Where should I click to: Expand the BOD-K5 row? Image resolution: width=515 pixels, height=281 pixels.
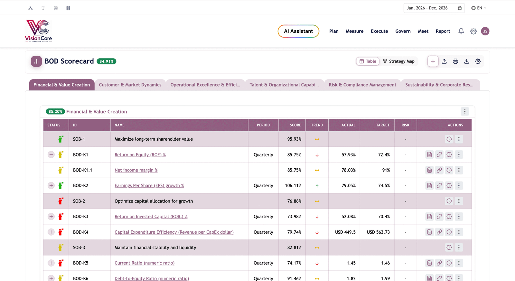(51, 263)
